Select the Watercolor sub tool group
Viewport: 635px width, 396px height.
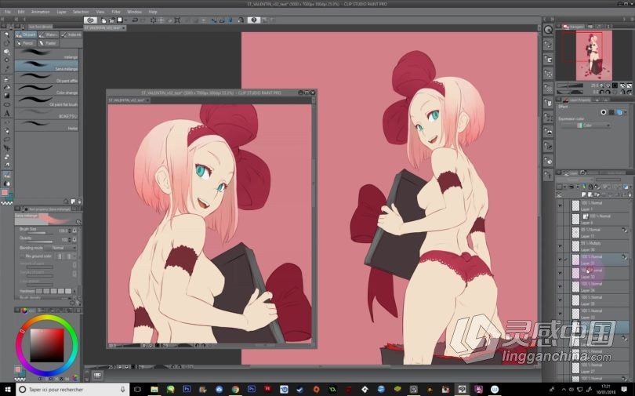[x=49, y=35]
